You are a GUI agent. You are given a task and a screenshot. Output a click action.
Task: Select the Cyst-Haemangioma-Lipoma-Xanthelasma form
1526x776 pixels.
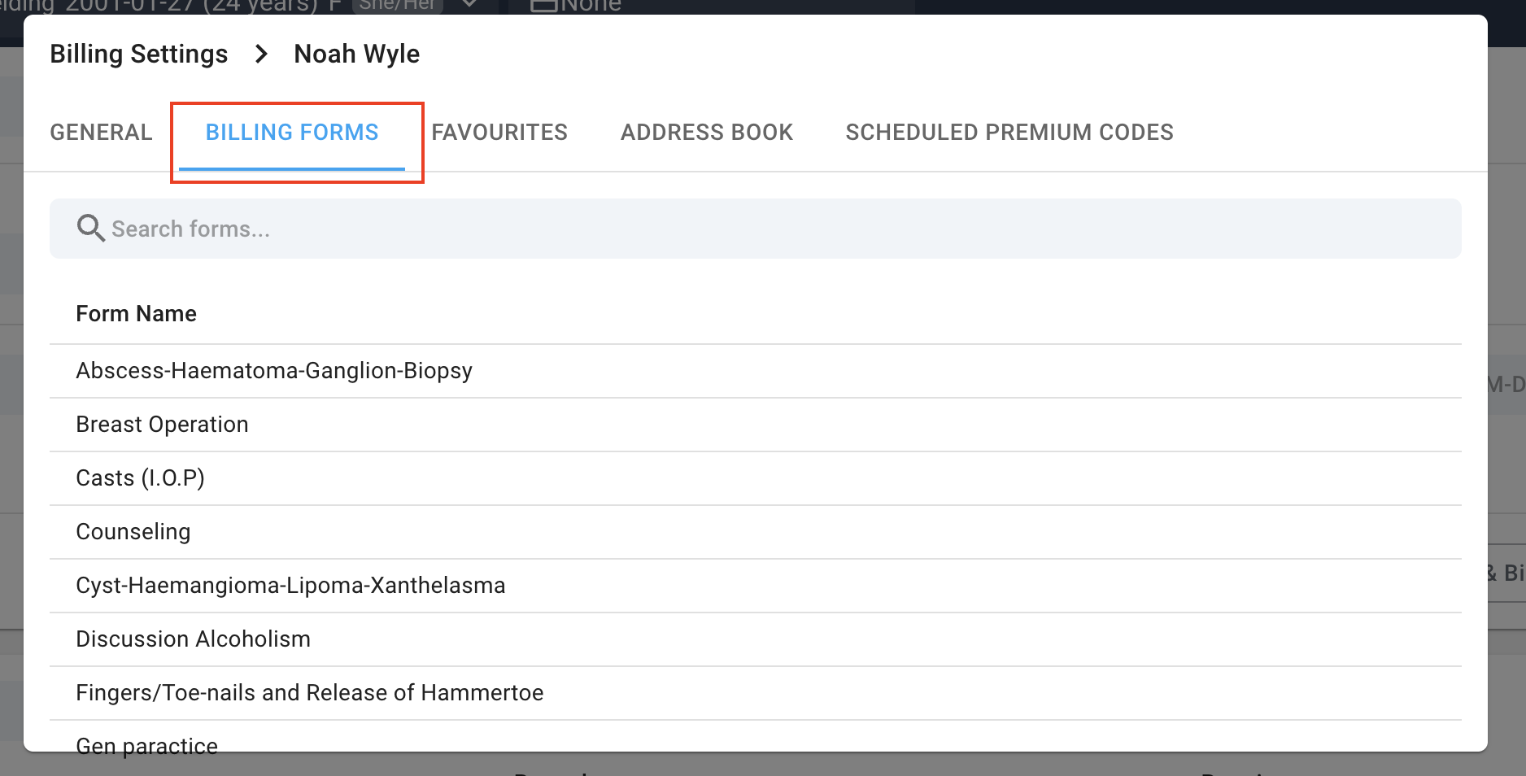[290, 585]
